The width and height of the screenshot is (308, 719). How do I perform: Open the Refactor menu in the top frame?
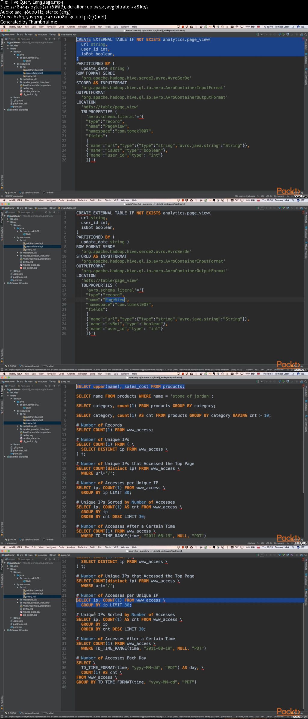click(x=82, y=27)
